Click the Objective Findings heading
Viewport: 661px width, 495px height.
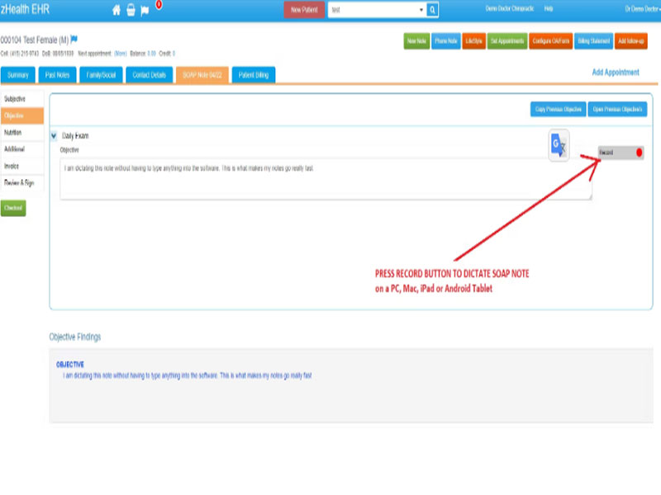tap(75, 337)
